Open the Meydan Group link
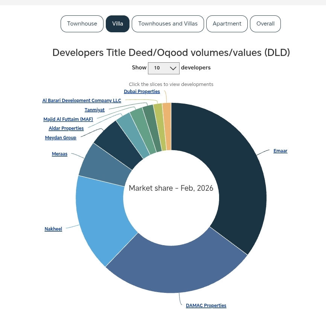326x315 pixels. tap(61, 138)
